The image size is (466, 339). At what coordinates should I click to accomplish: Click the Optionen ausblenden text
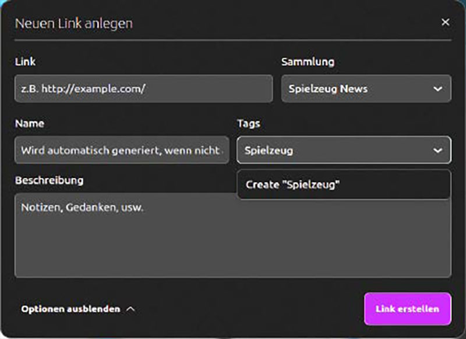click(70, 309)
